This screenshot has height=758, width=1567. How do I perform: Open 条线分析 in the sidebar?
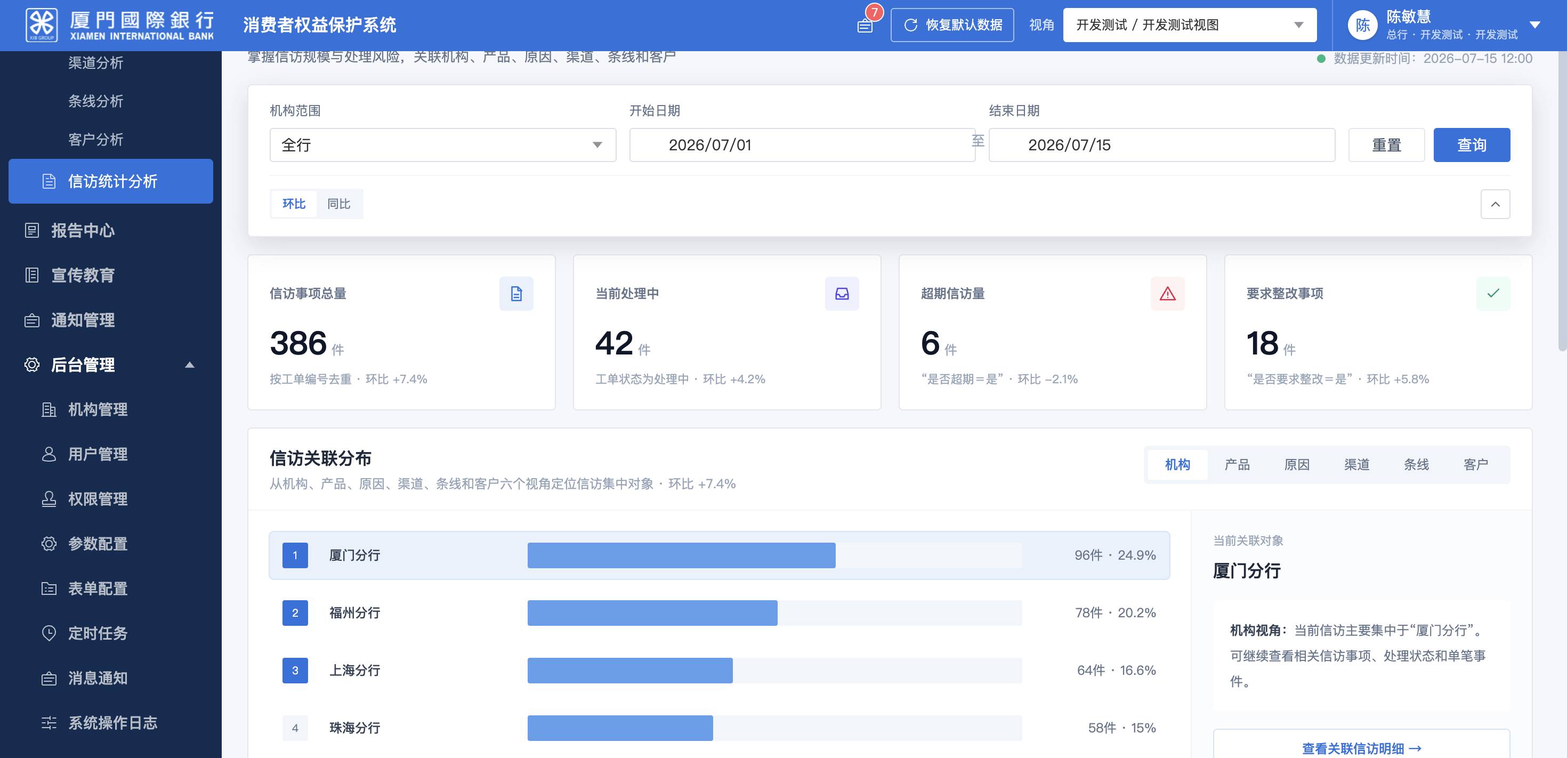pos(95,101)
